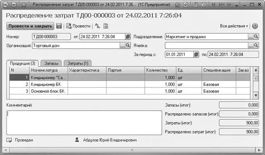This screenshot has height=155, width=265.
Task: Open selection list for Организация (ellipsis)
Action: [x=123, y=46]
